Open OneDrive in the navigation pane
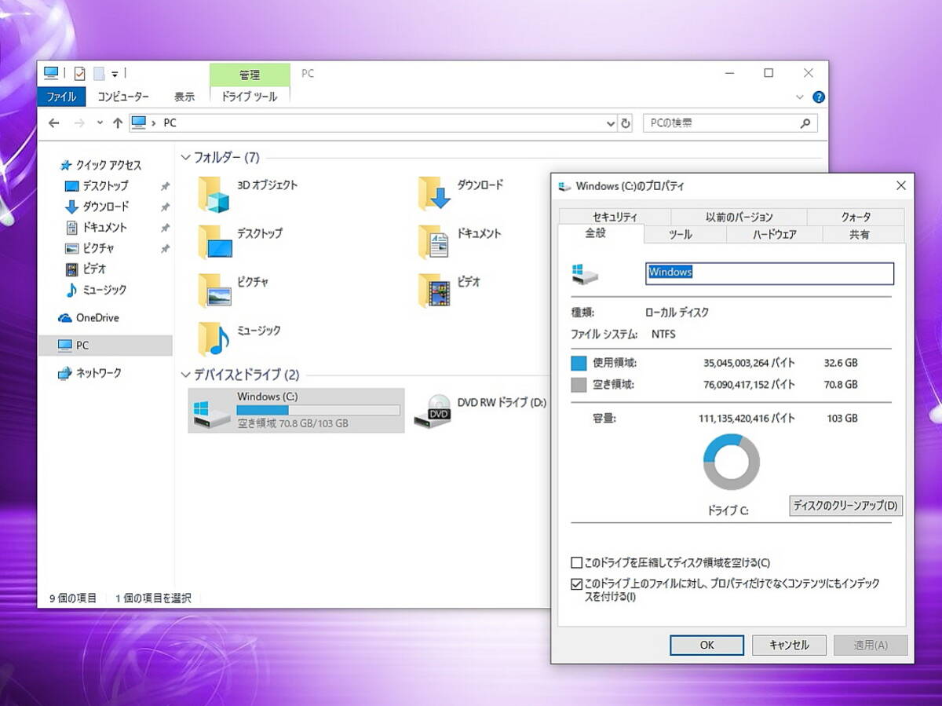The height and width of the screenshot is (706, 942). click(89, 318)
